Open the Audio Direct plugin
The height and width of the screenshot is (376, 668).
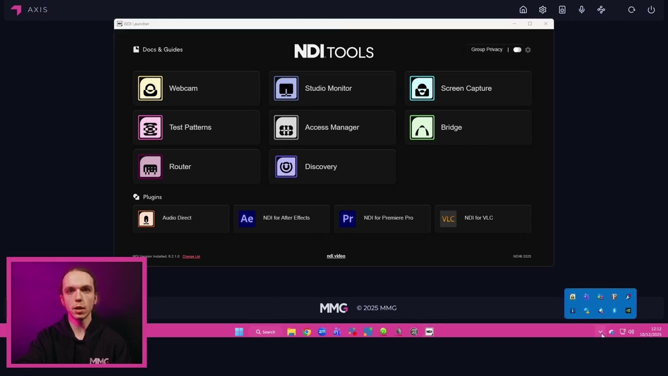click(x=181, y=218)
